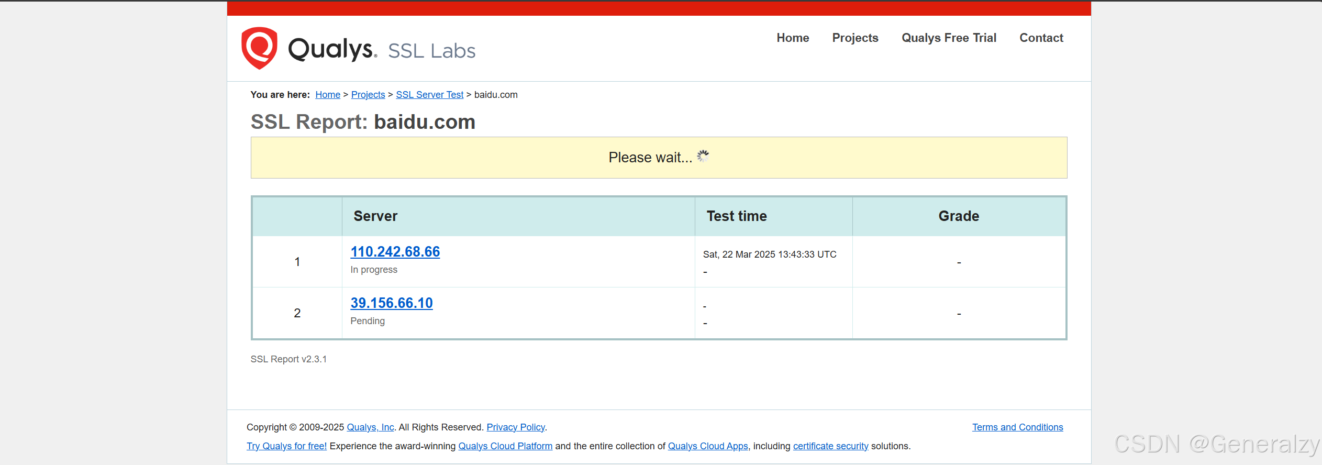Click the 'SSL Report: baidu.com' heading

click(363, 122)
